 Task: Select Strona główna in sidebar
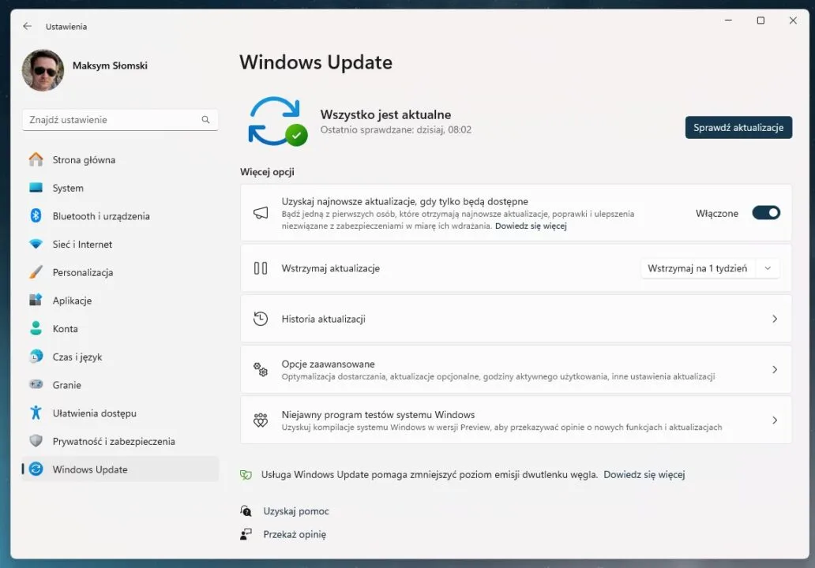click(84, 160)
